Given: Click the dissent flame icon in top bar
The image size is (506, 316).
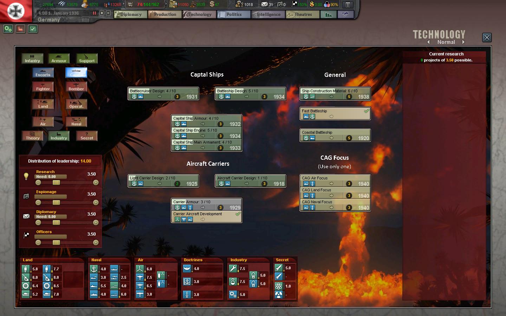Looking at the screenshot, I should click(x=311, y=4).
